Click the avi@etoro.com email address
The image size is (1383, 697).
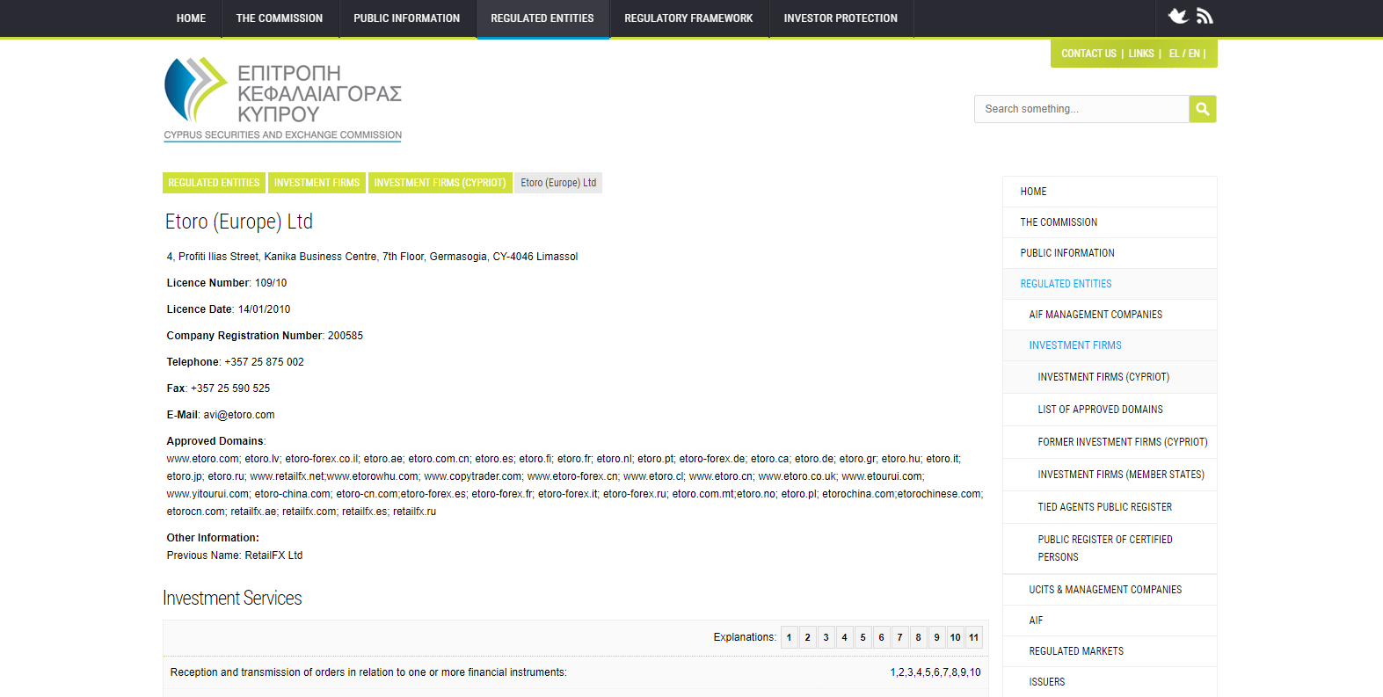pyautogui.click(x=239, y=415)
